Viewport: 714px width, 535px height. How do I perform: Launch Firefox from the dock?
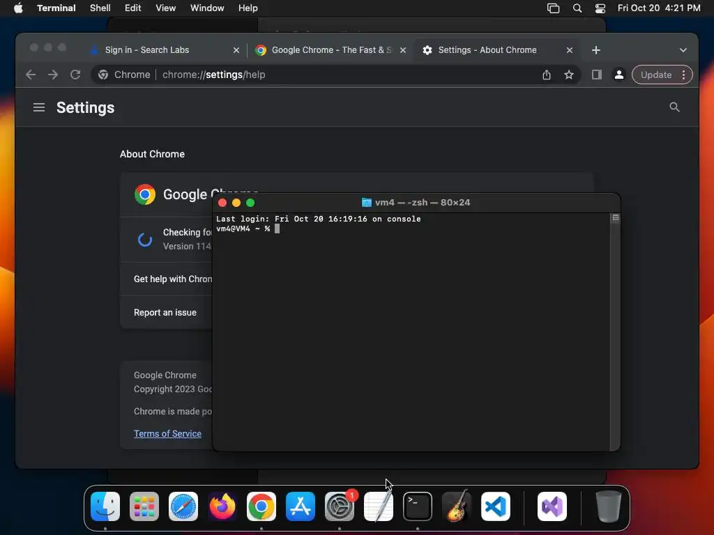[x=222, y=506]
